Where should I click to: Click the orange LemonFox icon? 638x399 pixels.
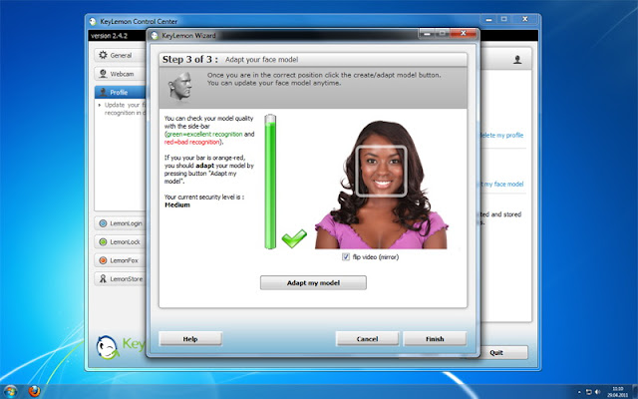[x=103, y=260]
